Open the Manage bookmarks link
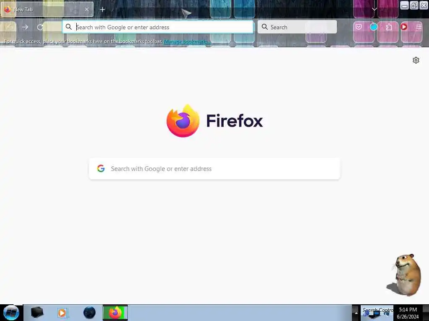This screenshot has height=321, width=429. coord(187,41)
